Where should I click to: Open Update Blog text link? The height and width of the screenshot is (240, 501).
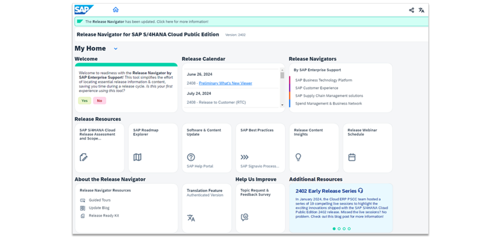coord(99,208)
